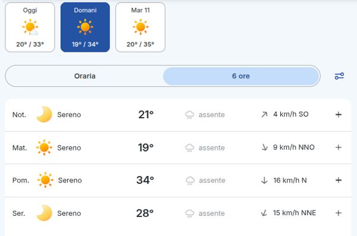Open the forecast filter settings icon
Image resolution: width=357 pixels, height=236 pixels.
click(339, 76)
